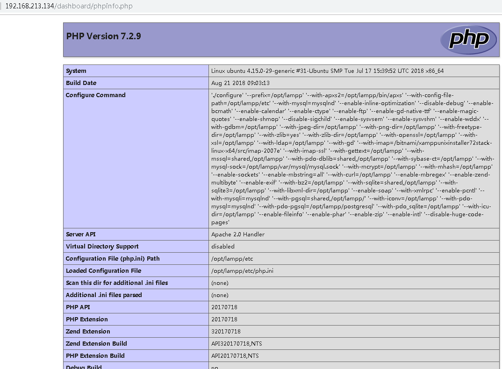
Task: Click Loaded Configuration File label
Action: 103,271
